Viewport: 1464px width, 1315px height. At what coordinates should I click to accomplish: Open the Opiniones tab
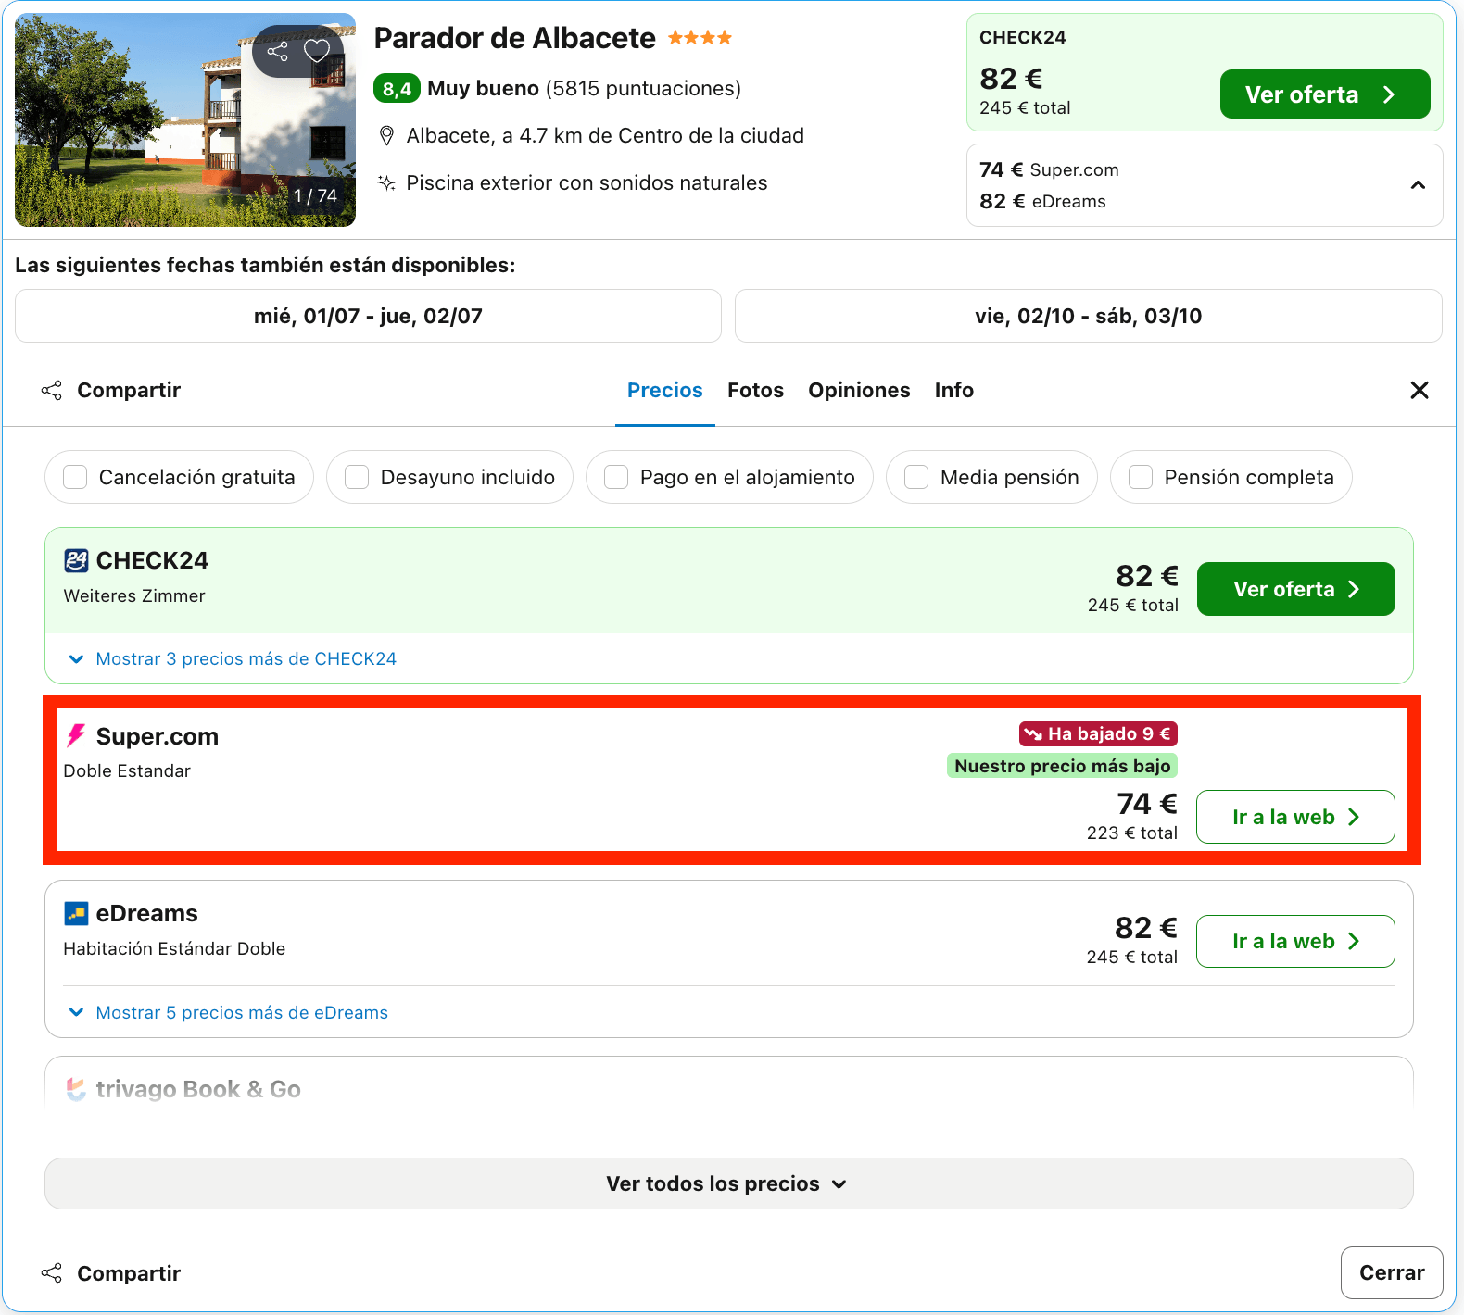point(859,390)
